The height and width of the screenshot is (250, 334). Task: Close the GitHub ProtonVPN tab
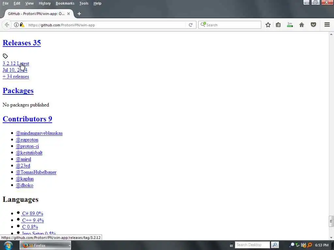[68, 14]
